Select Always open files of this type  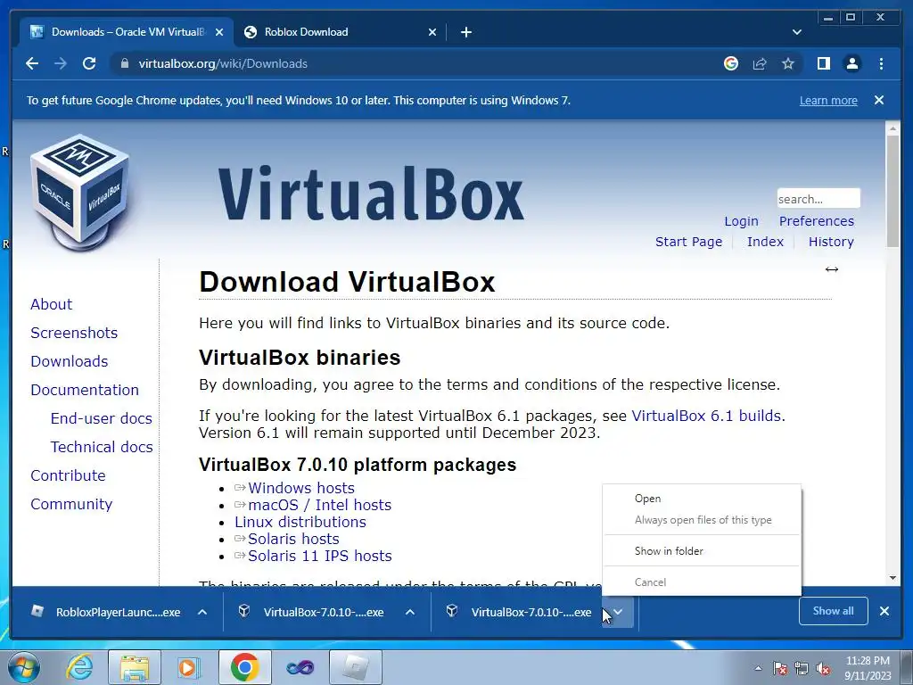coord(702,520)
